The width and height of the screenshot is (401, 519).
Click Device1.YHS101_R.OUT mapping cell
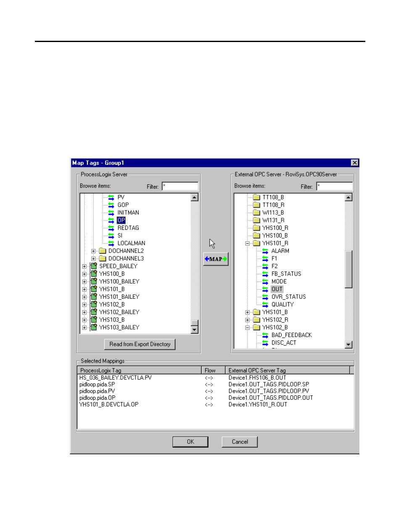(258, 405)
